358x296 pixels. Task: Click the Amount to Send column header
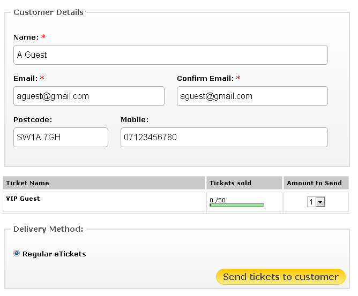pos(314,183)
